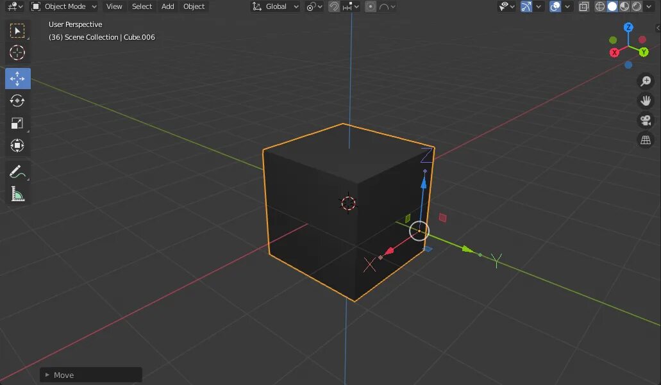Open the Global transform orientation dropdown
661x385 pixels.
point(275,6)
